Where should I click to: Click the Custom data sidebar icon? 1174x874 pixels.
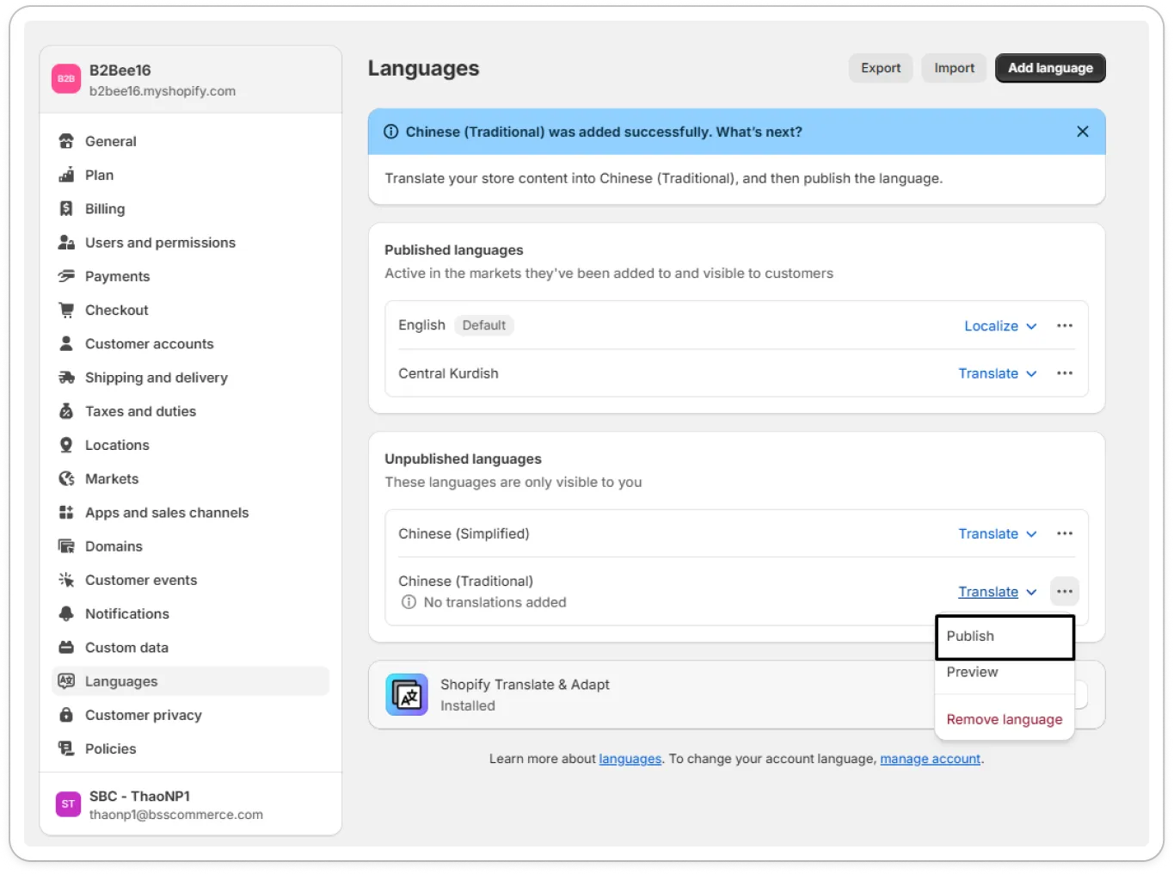click(x=66, y=647)
